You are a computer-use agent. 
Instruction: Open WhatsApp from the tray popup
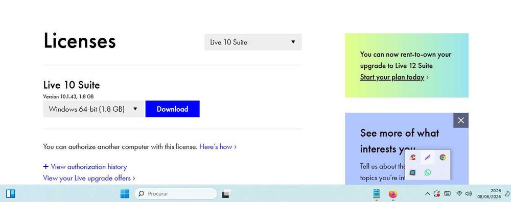428,172
